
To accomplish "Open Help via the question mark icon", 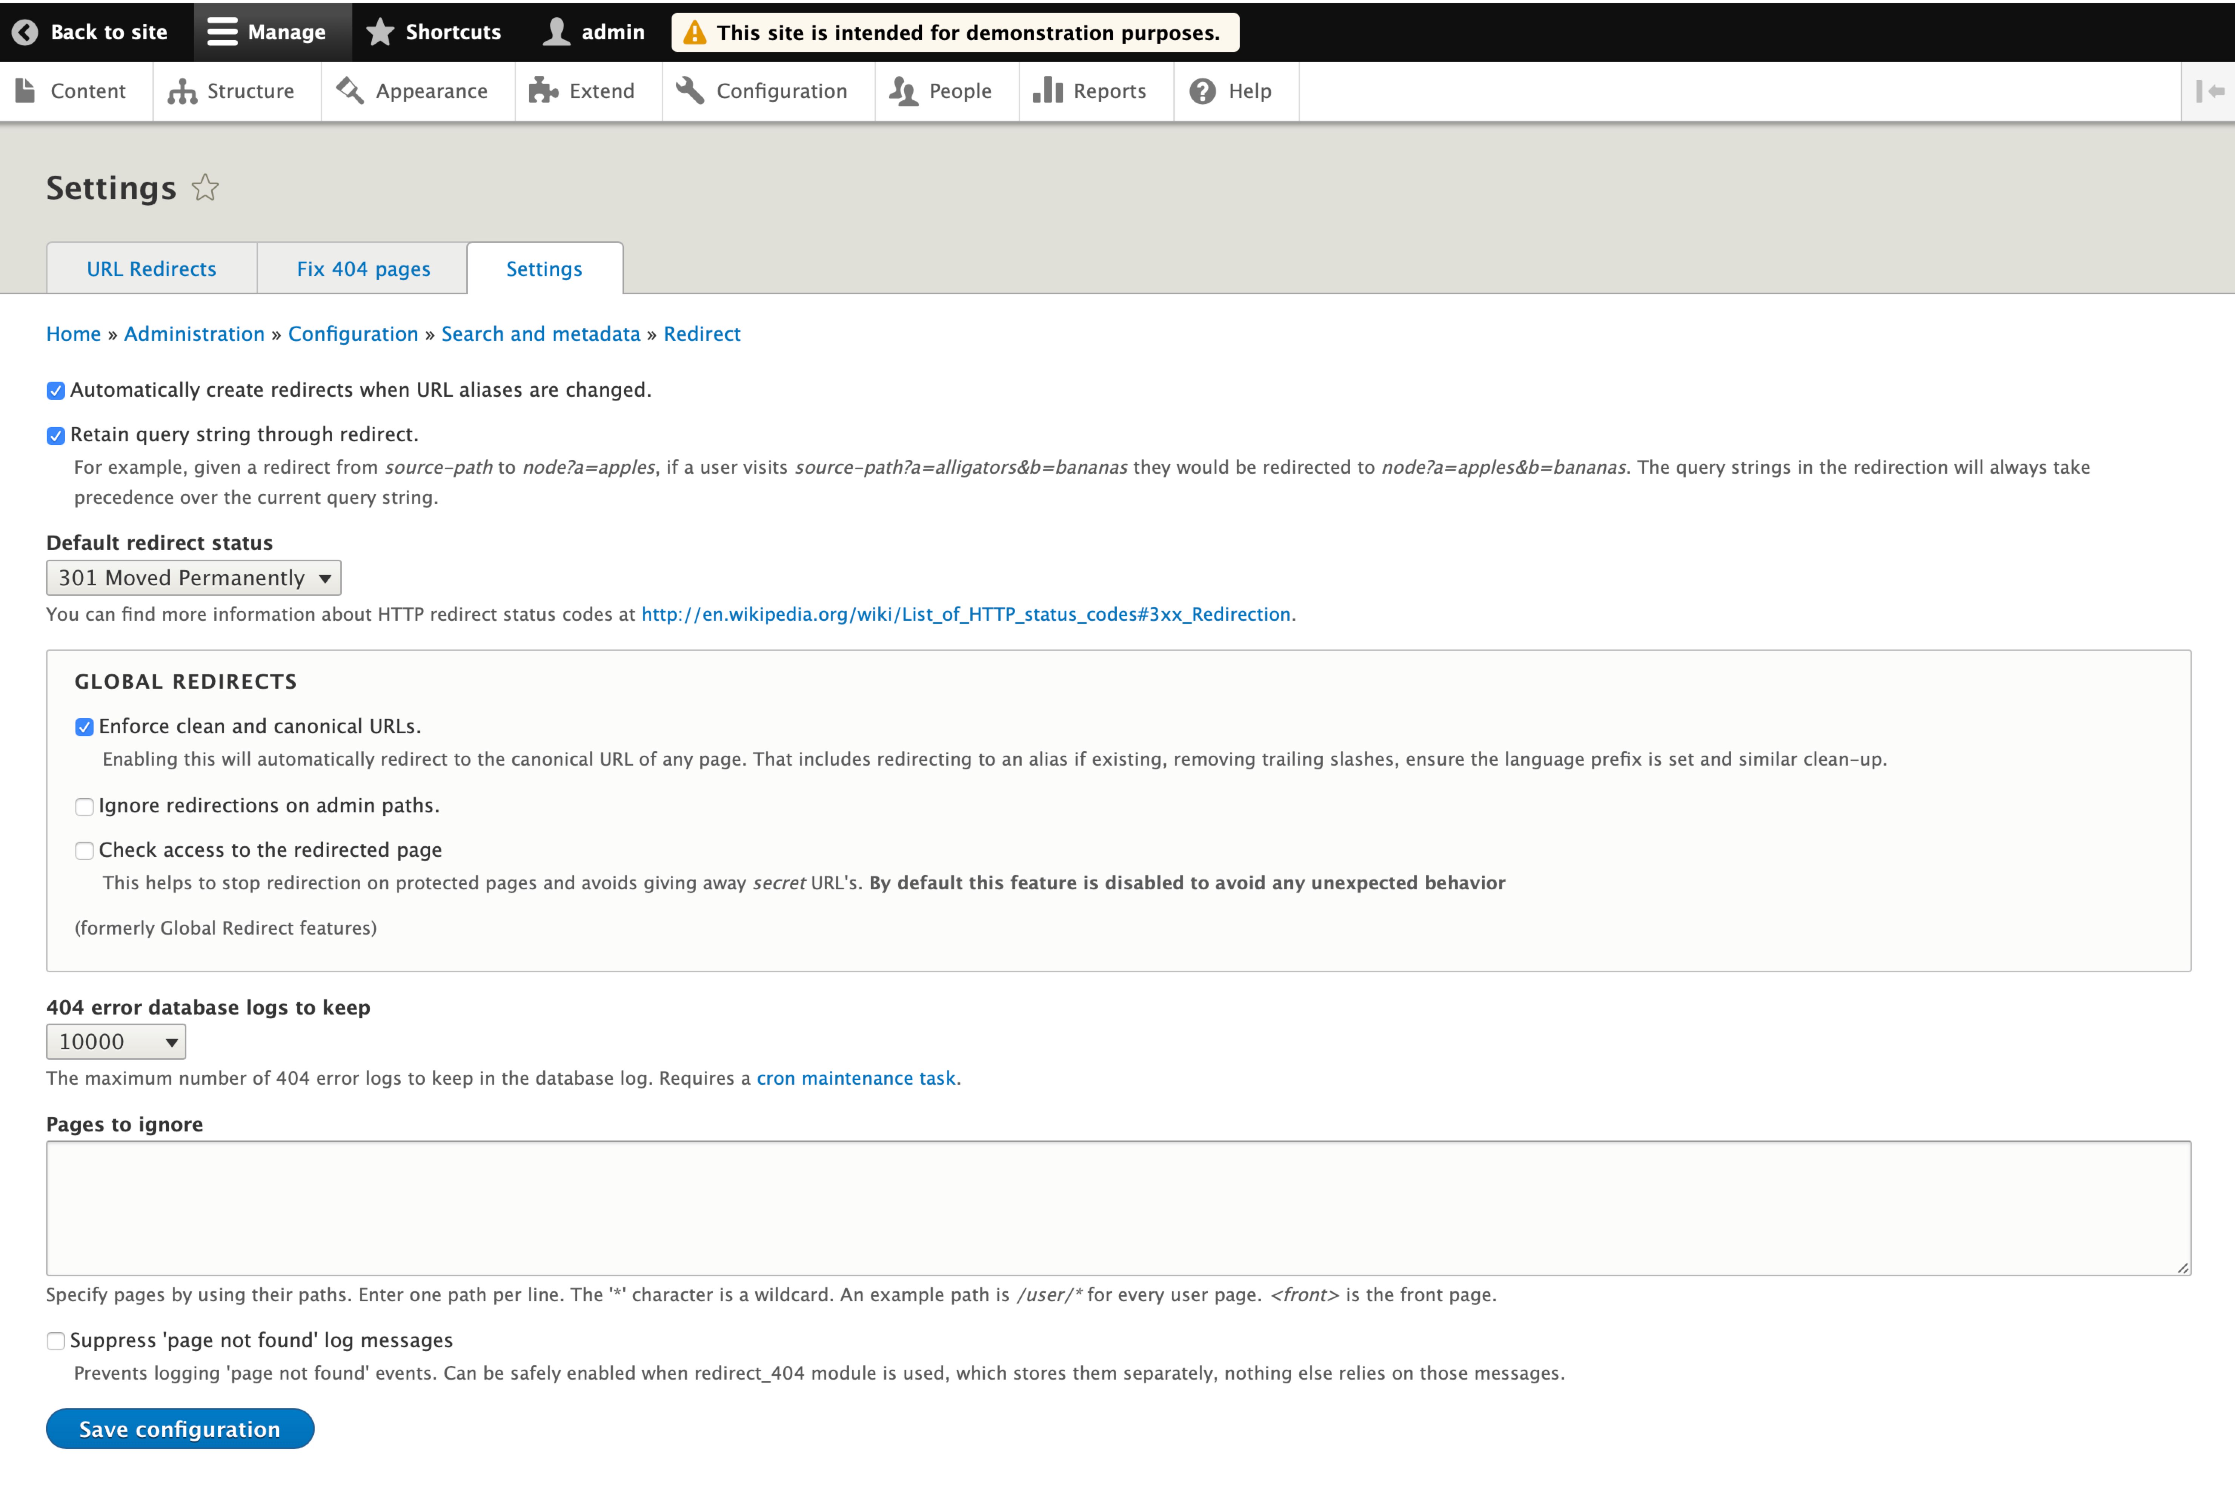I will coord(1201,91).
